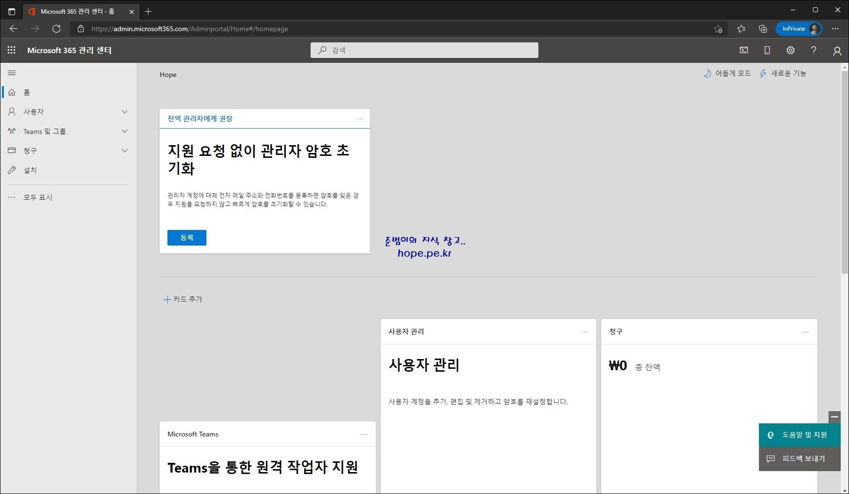Select 모두 표시 to show all items
Screen dimensions: 849x494
68,197
